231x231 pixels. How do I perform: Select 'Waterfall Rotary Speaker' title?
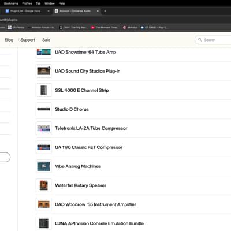pos(80,185)
